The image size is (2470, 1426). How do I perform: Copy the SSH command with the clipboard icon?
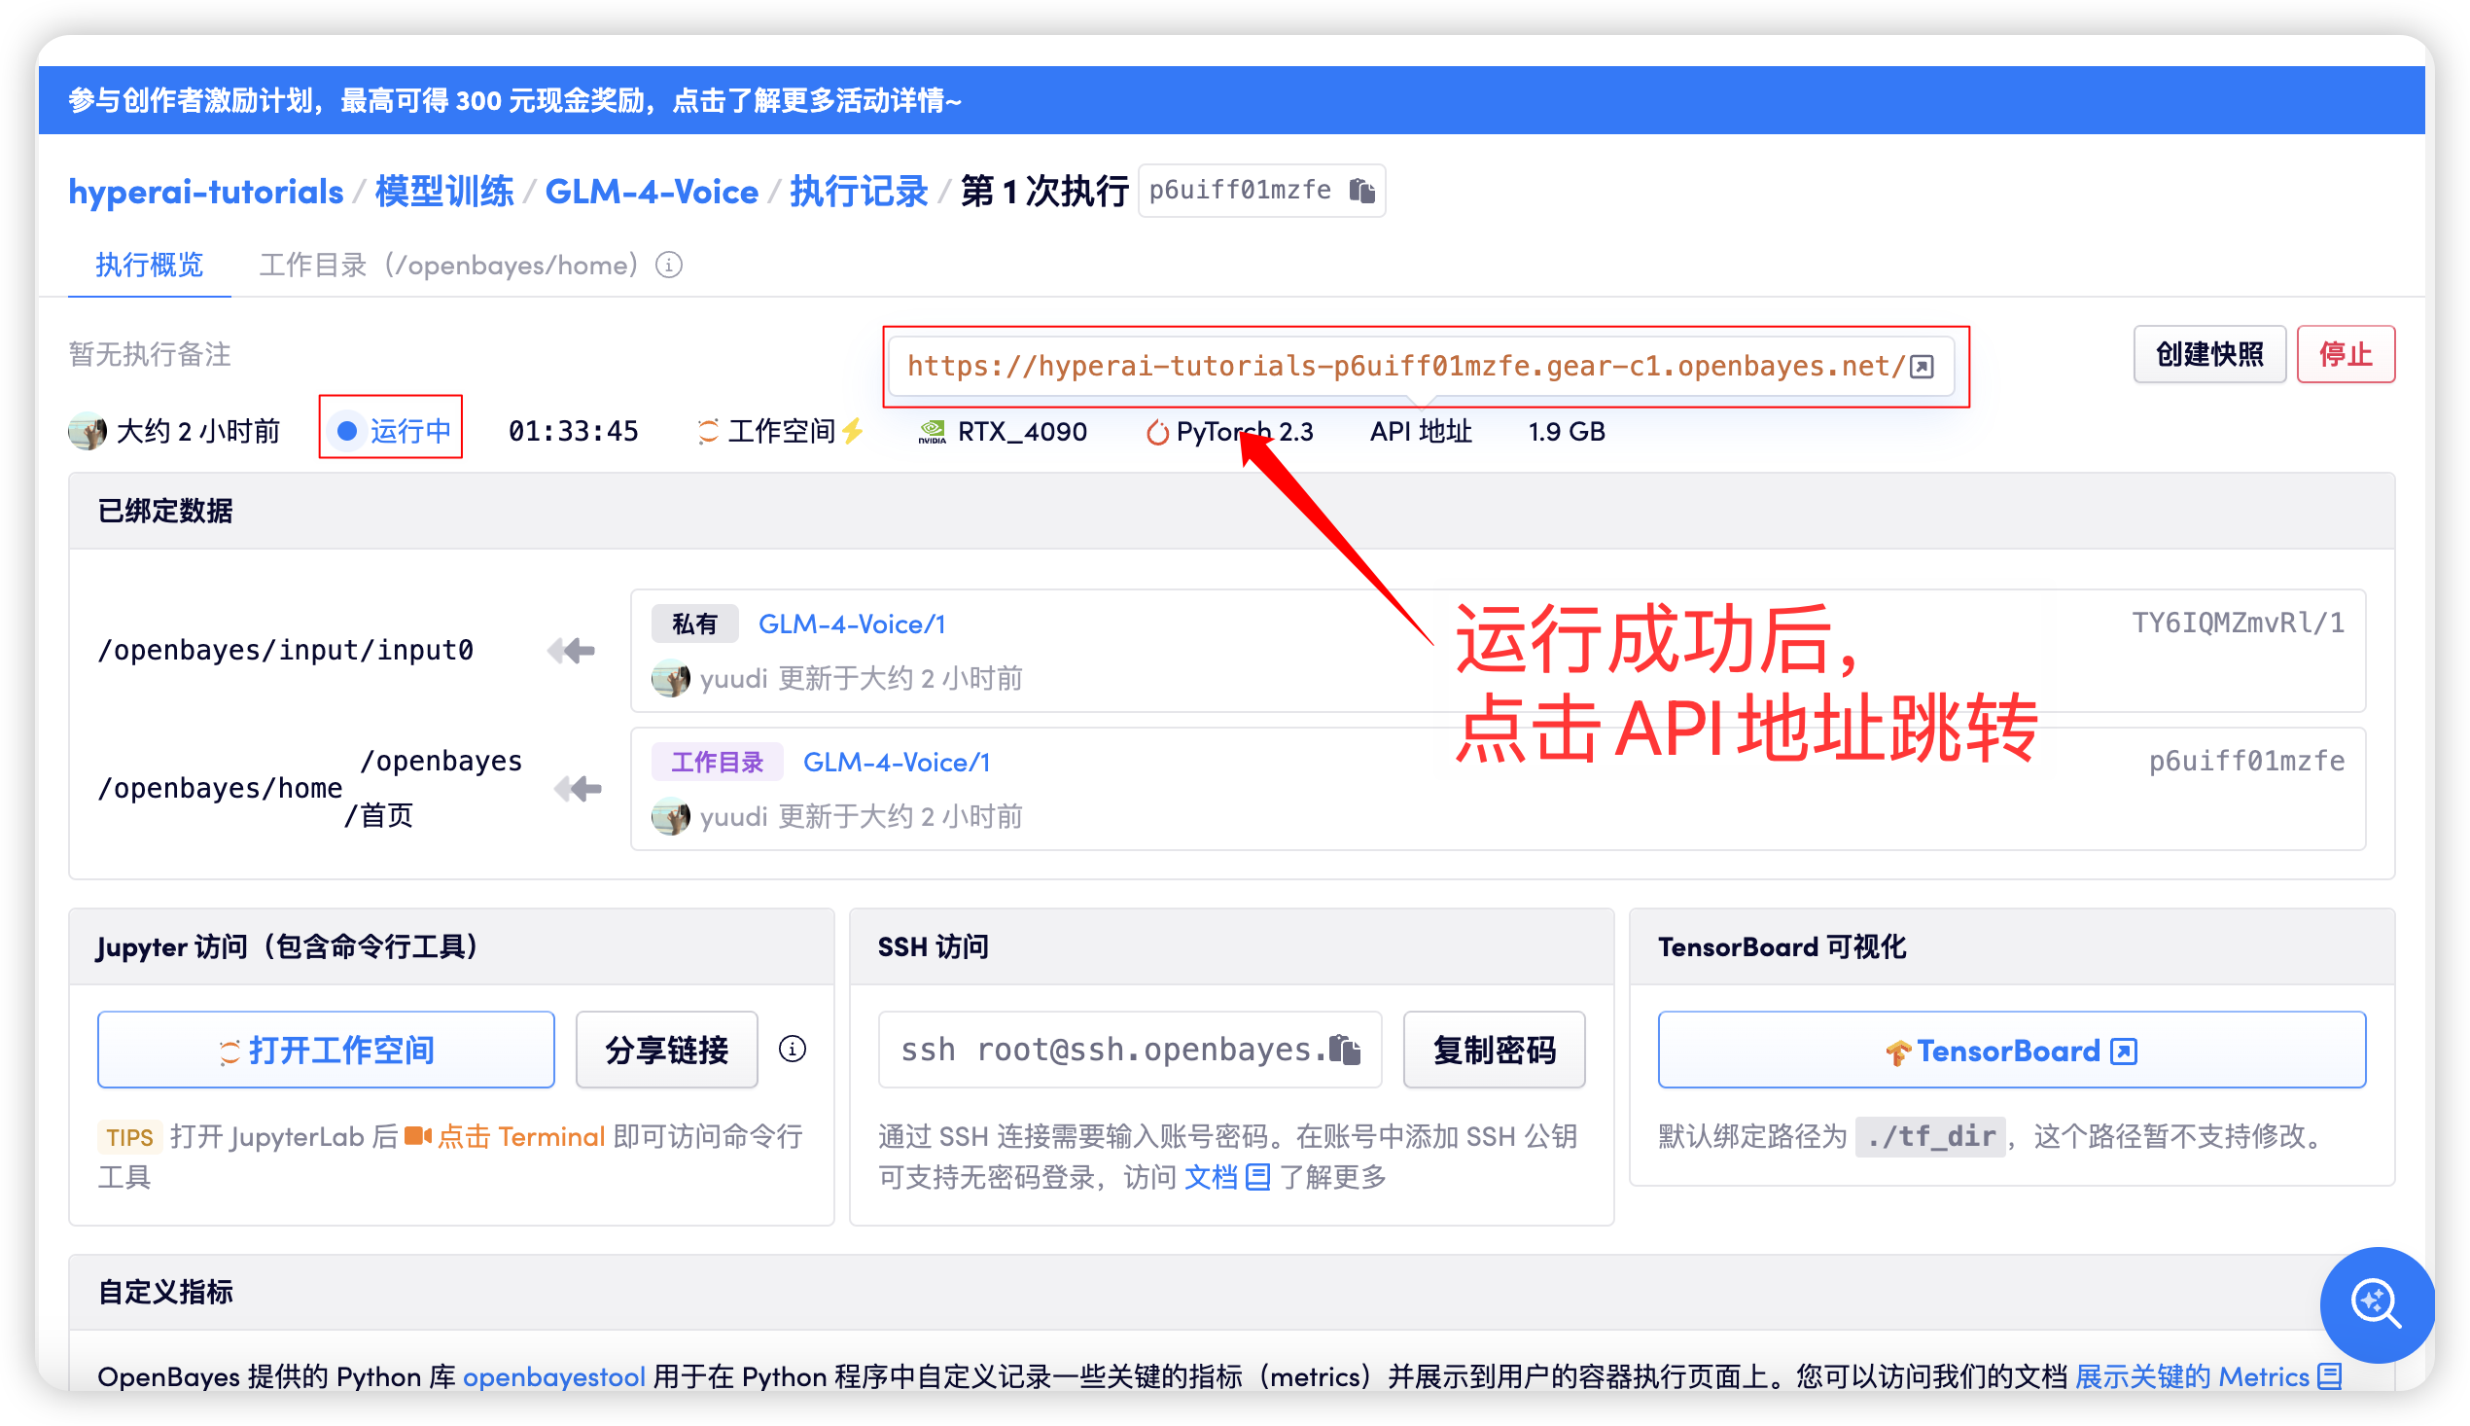1345,1050
